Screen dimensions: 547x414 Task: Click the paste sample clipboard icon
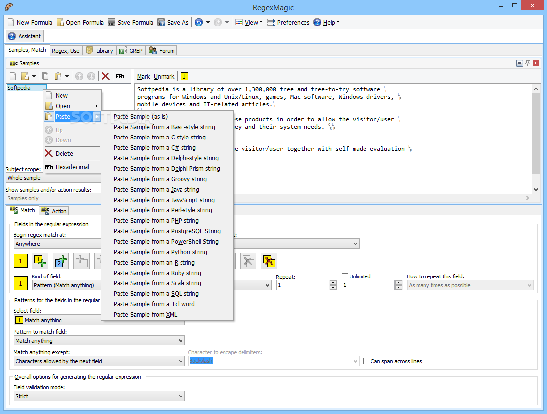click(x=58, y=76)
